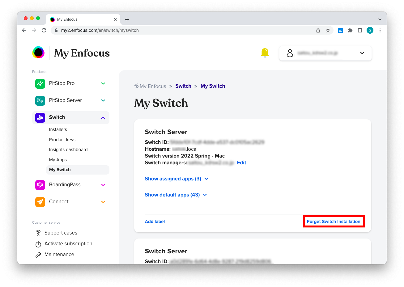Viewport: 404px width, 287px height.
Task: Open Product keys in the Switch submenu
Action: pyautogui.click(x=62, y=140)
